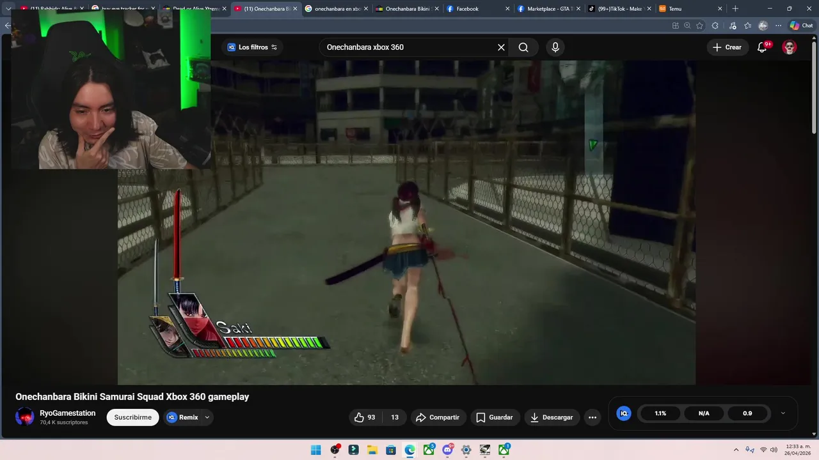The width and height of the screenshot is (819, 460).
Task: Expand the Remix dropdown arrow
Action: pyautogui.click(x=207, y=417)
